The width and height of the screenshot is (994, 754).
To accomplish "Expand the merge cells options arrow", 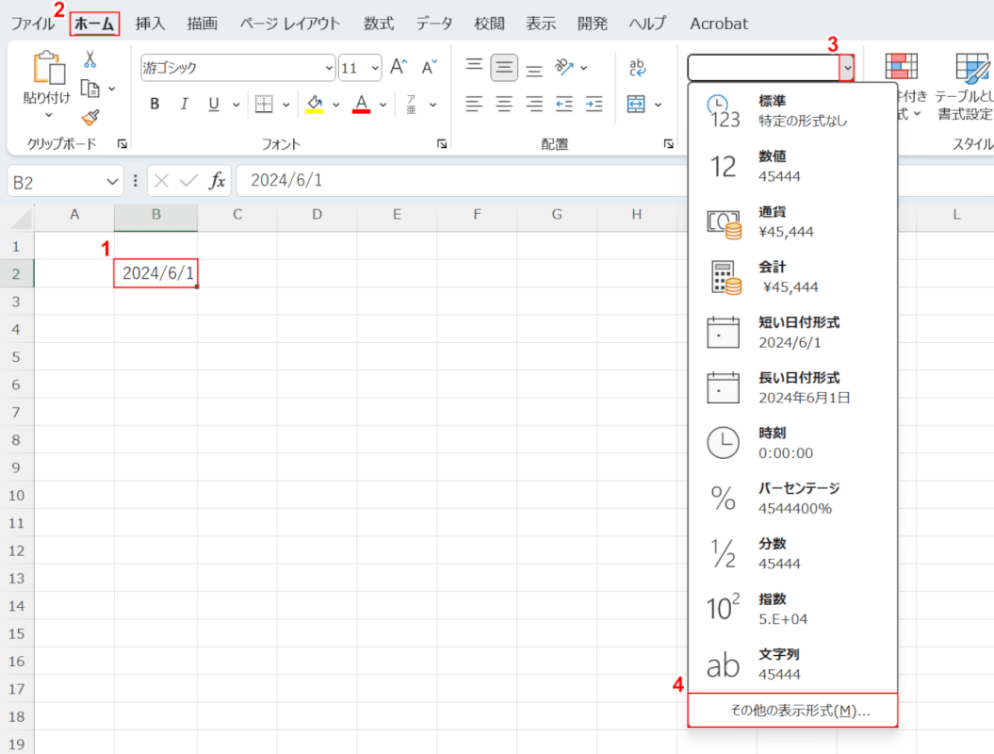I will [658, 105].
